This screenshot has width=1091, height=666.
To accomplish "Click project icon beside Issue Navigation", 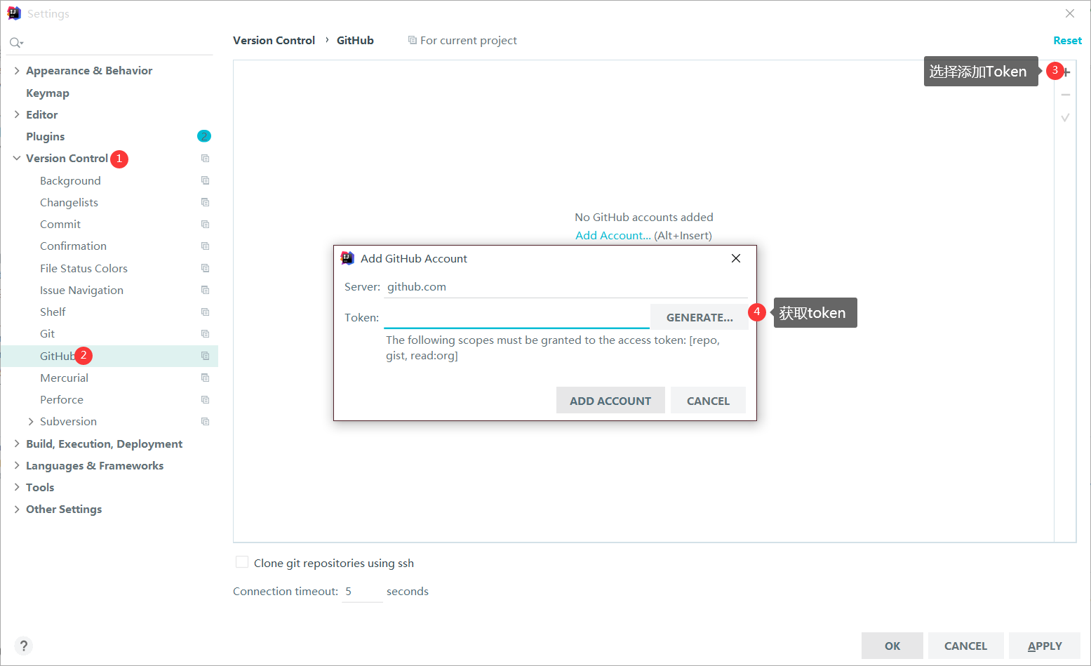I will click(x=206, y=290).
